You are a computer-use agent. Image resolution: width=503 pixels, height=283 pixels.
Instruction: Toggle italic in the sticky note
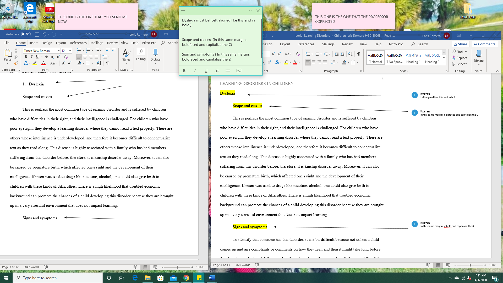pyautogui.click(x=195, y=70)
